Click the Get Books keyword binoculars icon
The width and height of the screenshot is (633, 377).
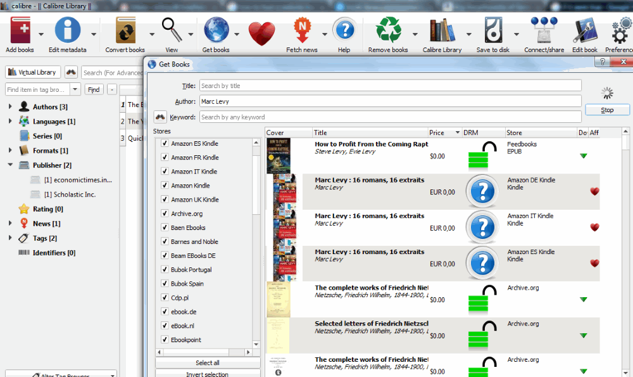click(160, 117)
